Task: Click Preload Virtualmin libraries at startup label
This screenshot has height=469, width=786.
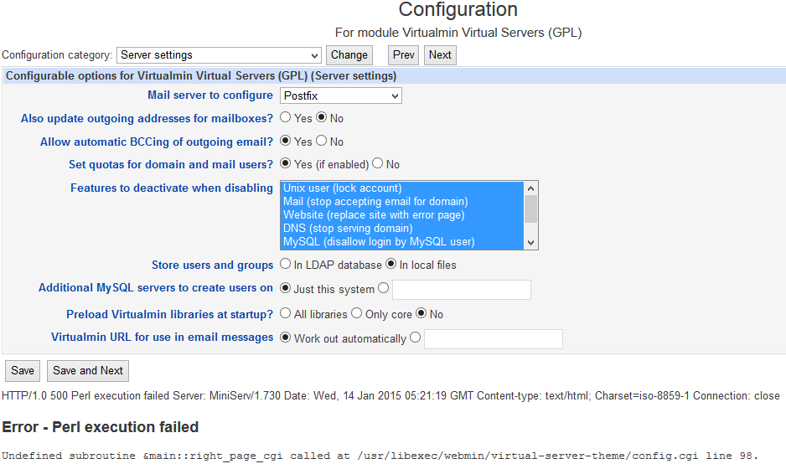Action: click(x=169, y=314)
